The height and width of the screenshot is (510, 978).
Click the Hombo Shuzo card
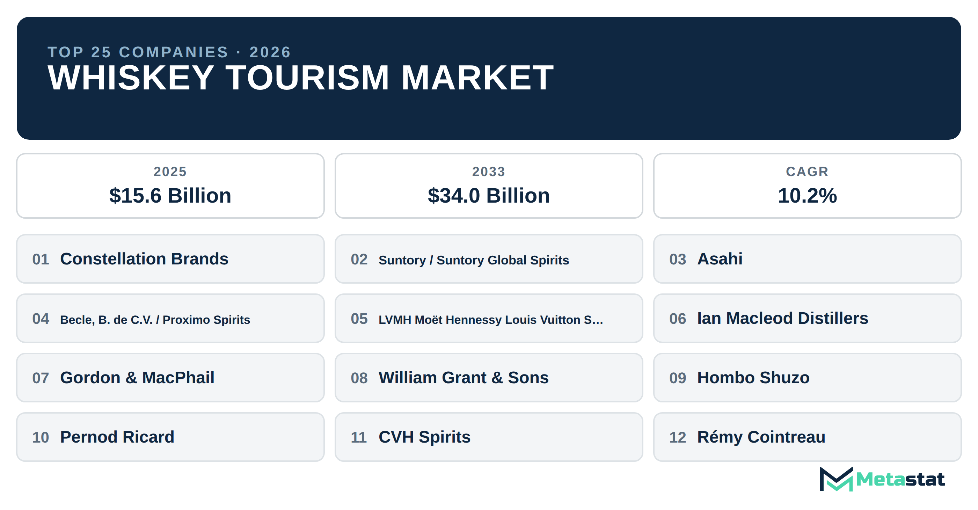click(x=807, y=378)
